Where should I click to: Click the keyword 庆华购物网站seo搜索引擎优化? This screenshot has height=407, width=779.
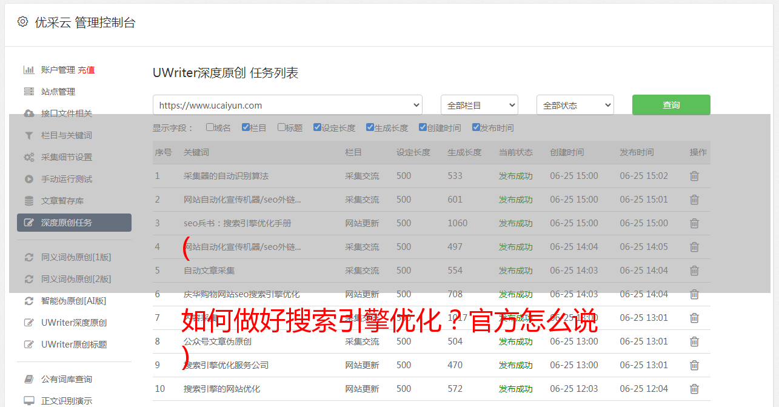(x=242, y=294)
